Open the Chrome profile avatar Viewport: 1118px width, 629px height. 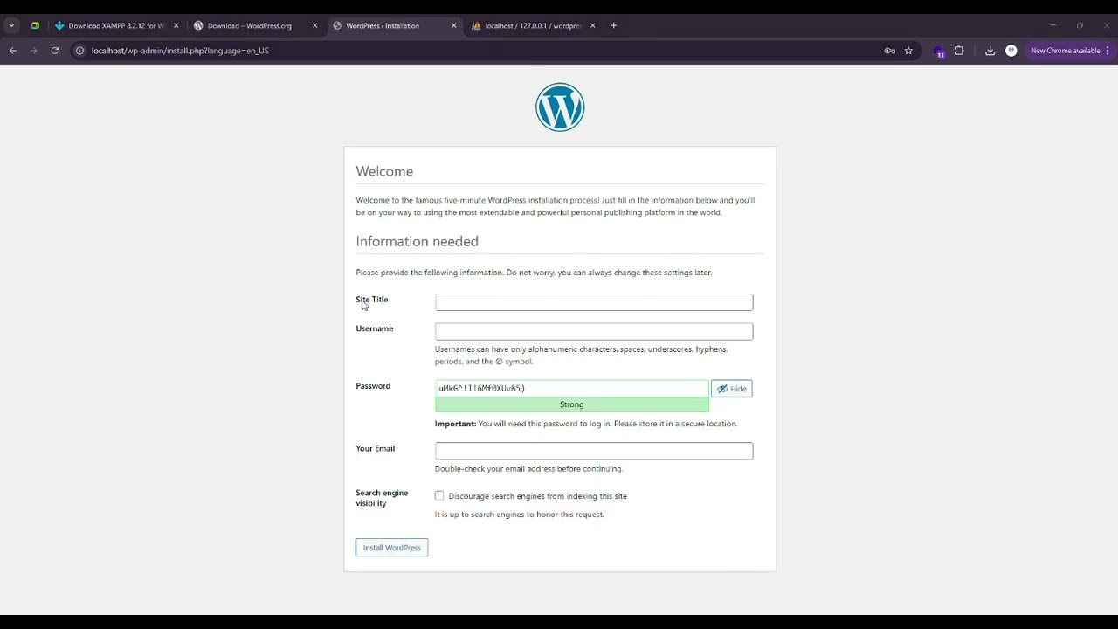1011,51
